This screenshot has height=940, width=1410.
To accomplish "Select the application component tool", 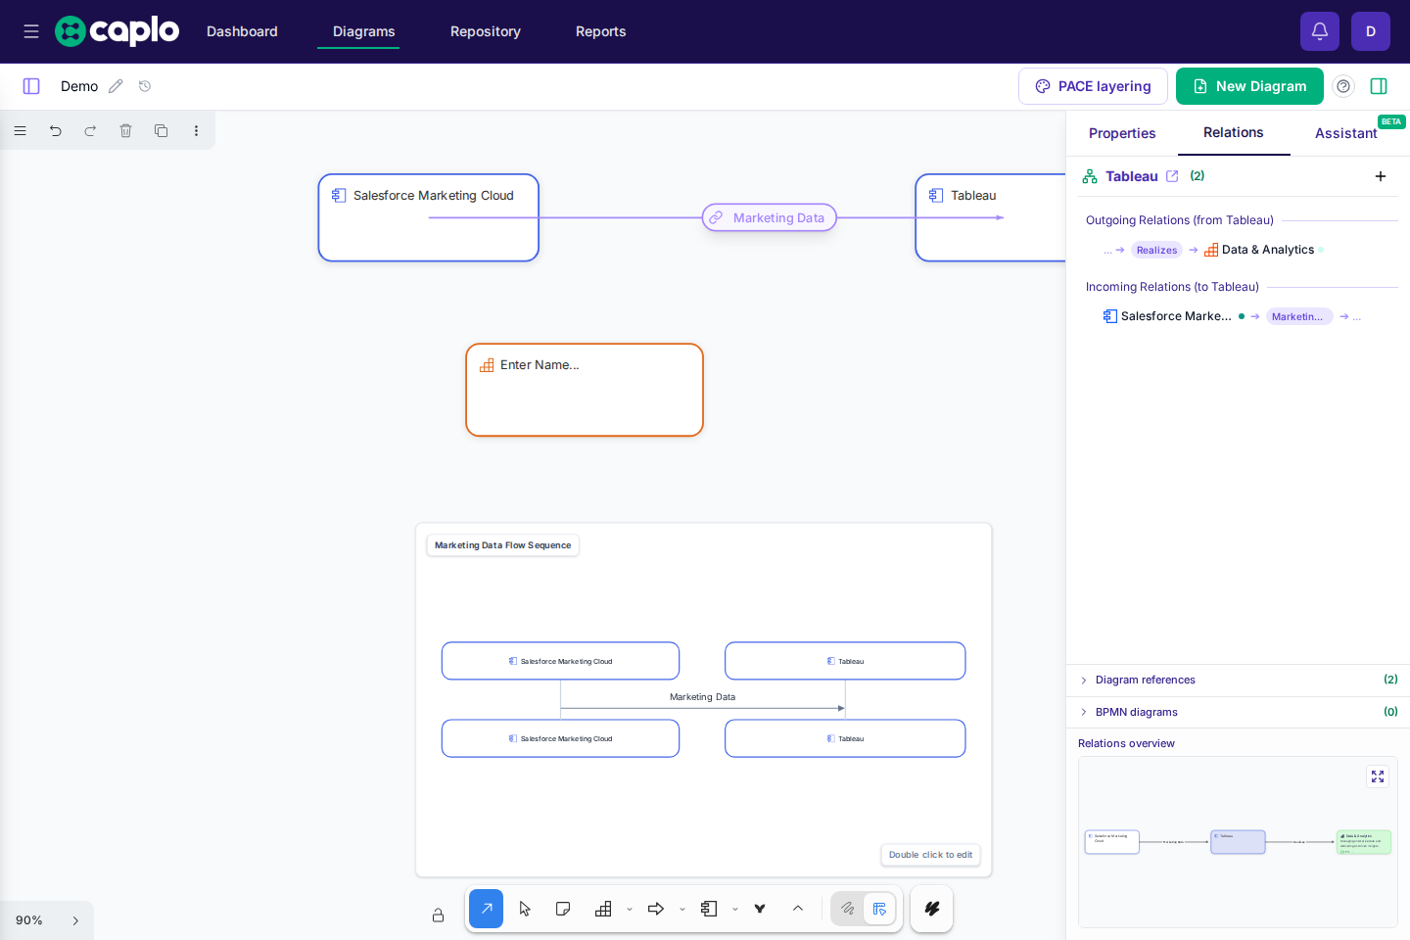I will pos(709,909).
